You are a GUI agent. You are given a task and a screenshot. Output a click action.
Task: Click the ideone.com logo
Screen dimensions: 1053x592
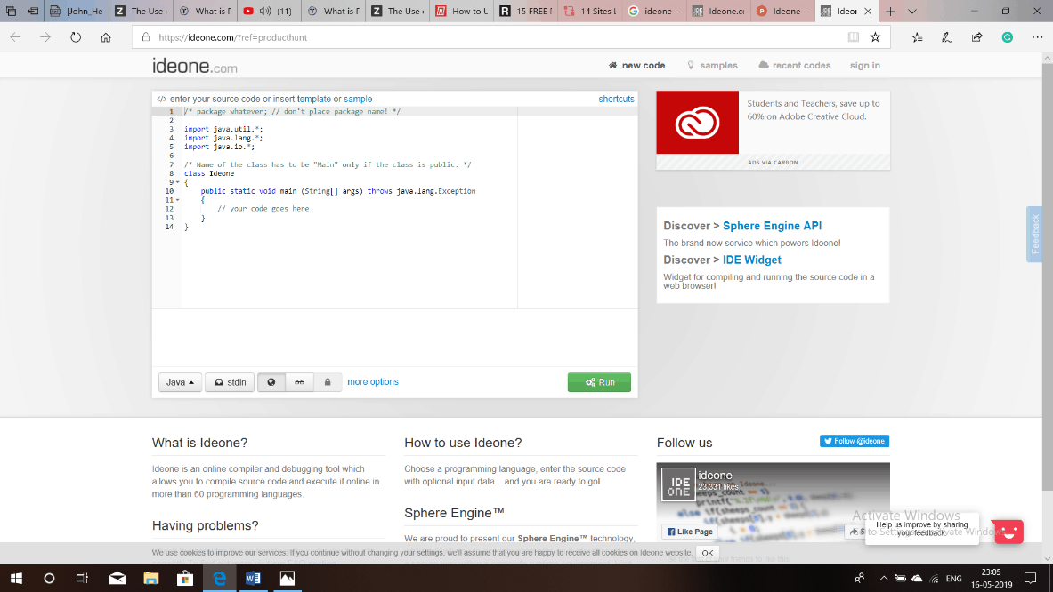[x=194, y=66]
